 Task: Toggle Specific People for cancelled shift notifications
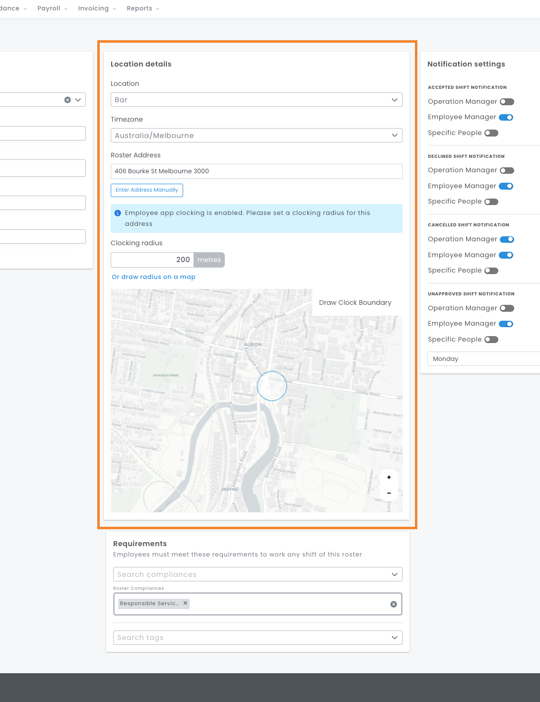click(491, 271)
